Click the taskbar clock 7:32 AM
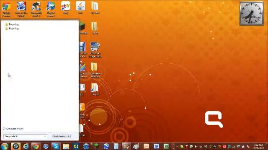The image size is (268, 150). 258,146
